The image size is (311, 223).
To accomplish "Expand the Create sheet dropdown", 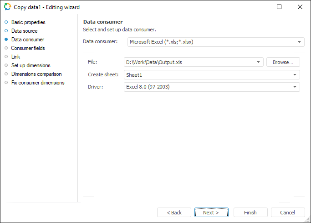I will pos(295,74).
